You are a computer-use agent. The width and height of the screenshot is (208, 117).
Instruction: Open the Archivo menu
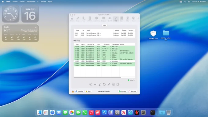pyautogui.click(x=15, y=2)
